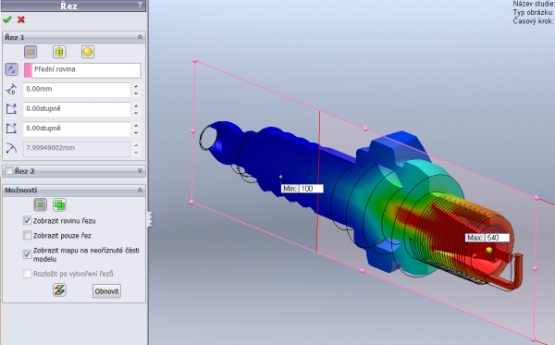Select the spherical section type icon
The image size is (555, 345).
click(88, 52)
